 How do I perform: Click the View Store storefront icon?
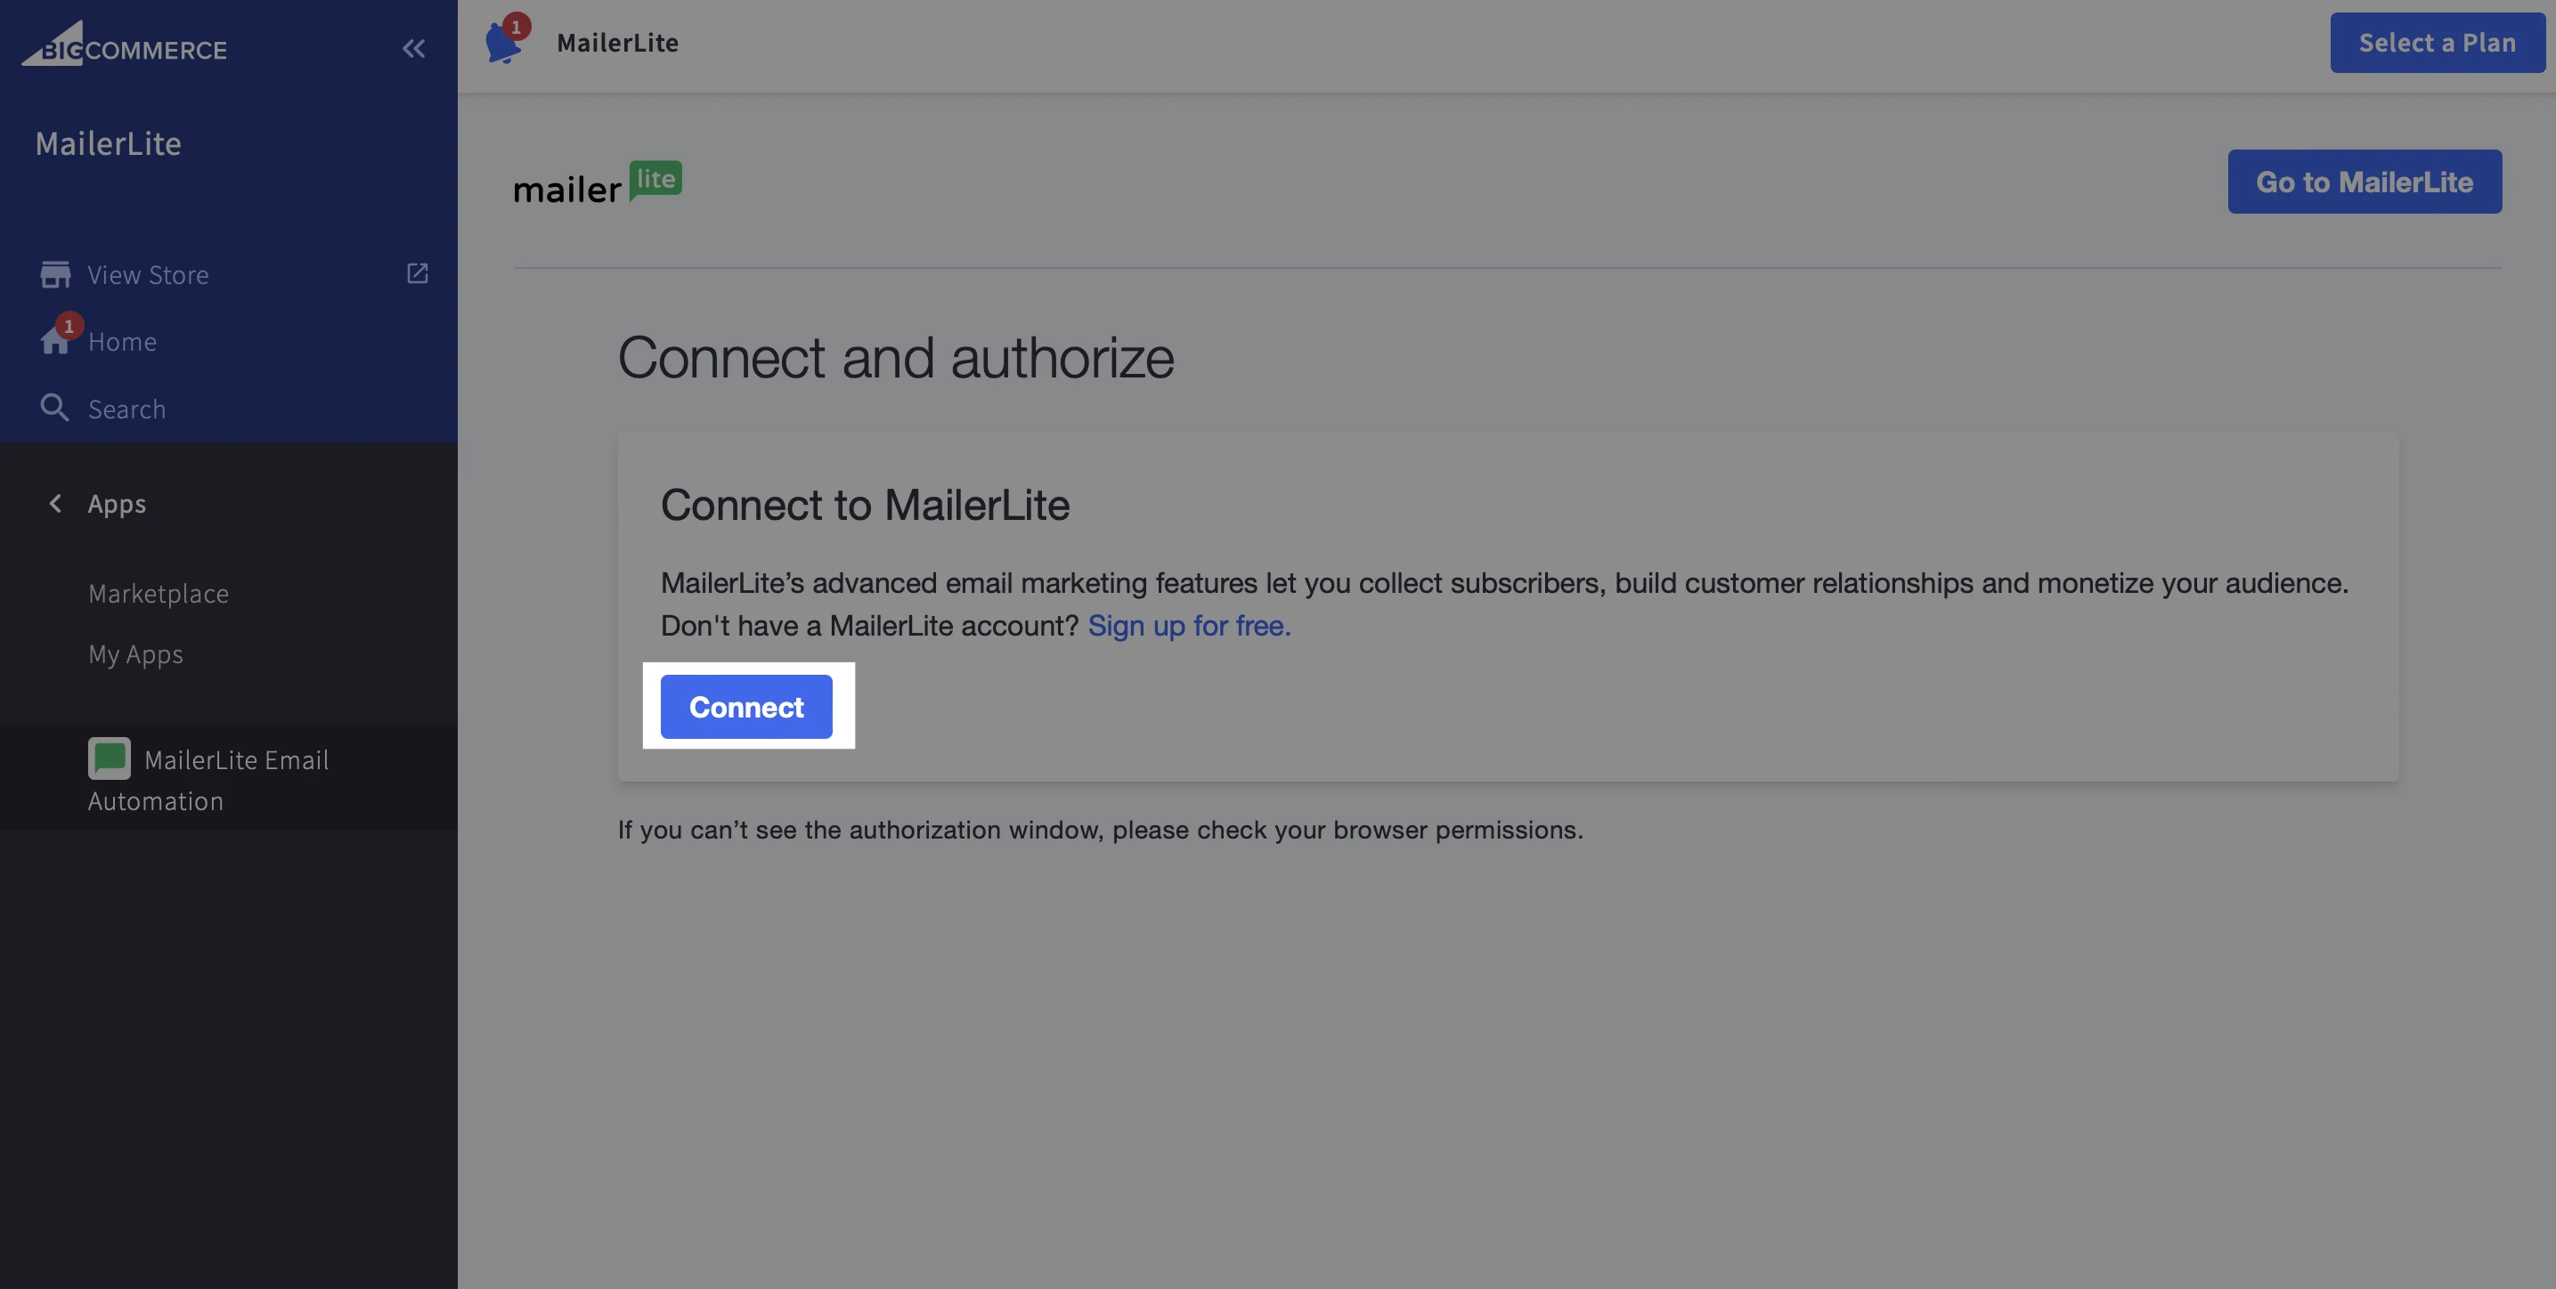tap(54, 275)
